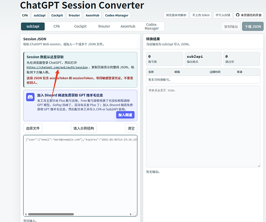The height and width of the screenshot is (222, 266).
Task: Click the 跳过项 counter card
Action: click(242, 59)
